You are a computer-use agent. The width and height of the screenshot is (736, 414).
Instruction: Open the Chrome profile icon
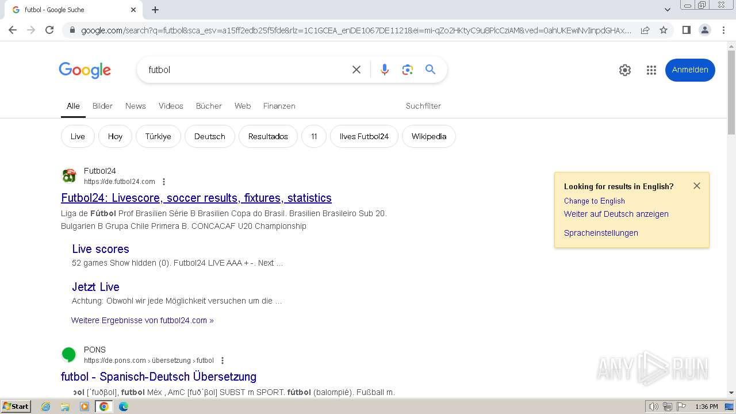click(704, 30)
